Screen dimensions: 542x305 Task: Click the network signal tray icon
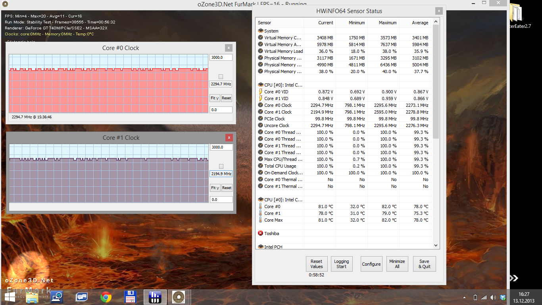(484, 297)
